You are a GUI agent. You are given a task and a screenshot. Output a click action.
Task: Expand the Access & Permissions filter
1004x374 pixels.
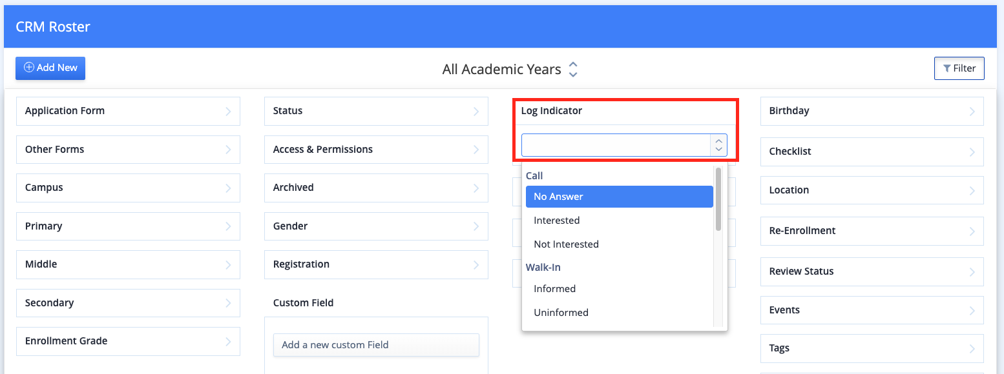[x=376, y=150]
